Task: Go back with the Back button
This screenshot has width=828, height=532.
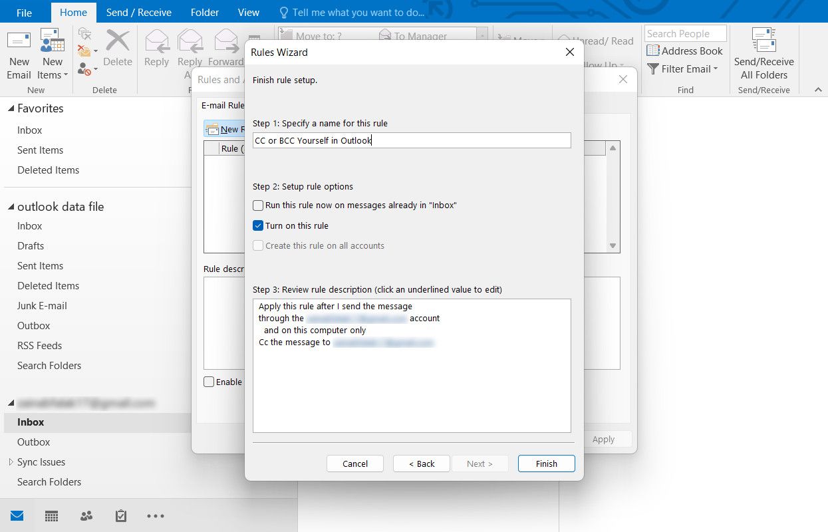Action: click(421, 464)
